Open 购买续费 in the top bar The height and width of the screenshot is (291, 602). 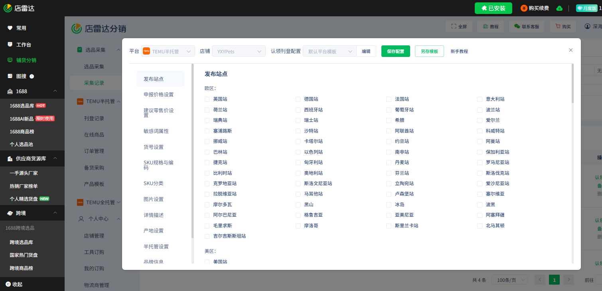(x=535, y=8)
